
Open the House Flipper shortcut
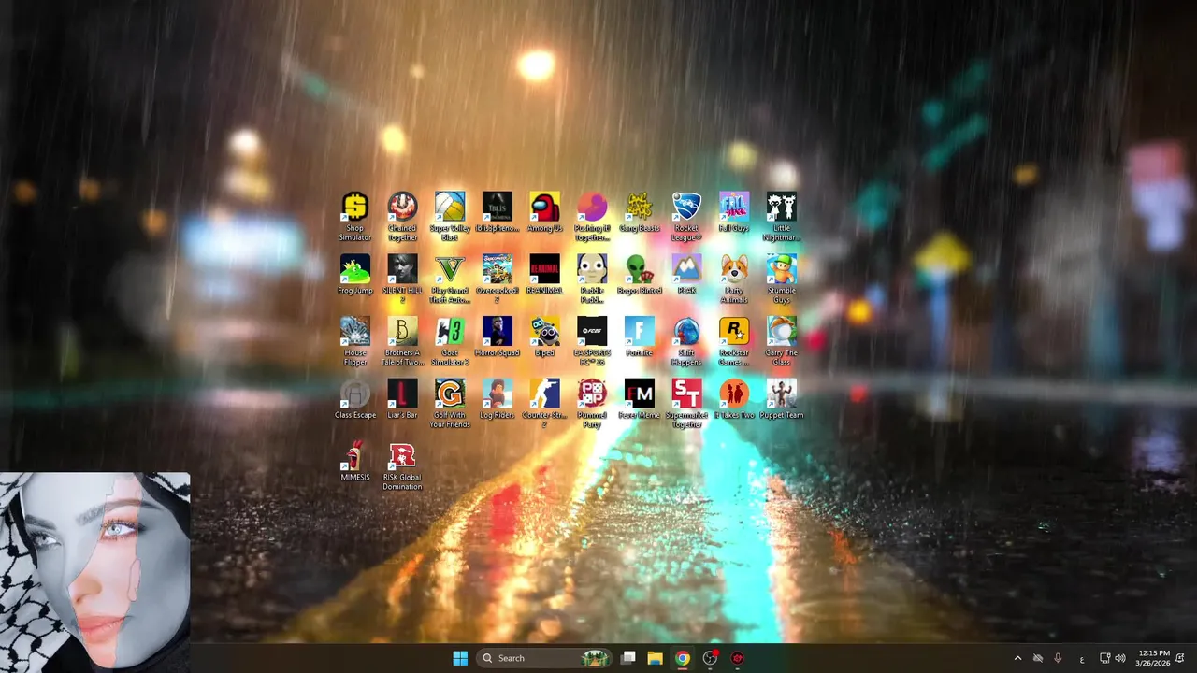(355, 331)
